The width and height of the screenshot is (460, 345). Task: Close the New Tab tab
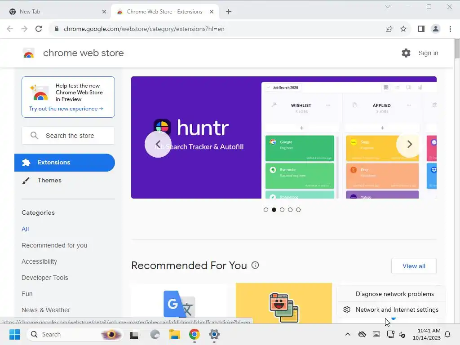click(x=104, y=12)
